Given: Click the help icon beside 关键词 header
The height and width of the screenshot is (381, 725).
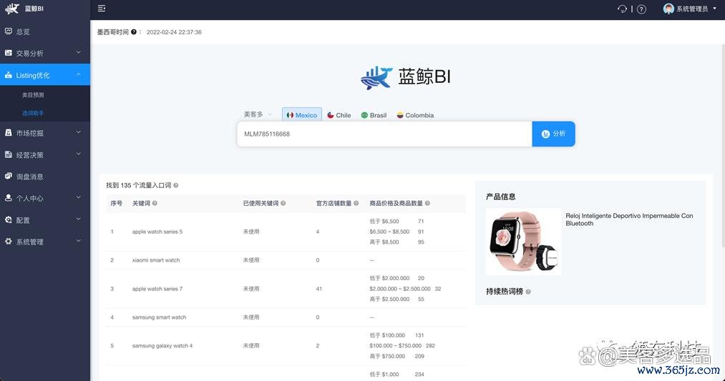Looking at the screenshot, I should tap(155, 203).
